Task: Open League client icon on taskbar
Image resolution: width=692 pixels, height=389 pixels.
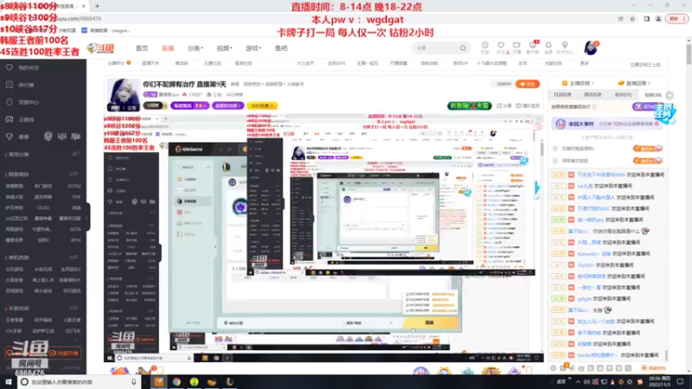Action: pos(229,382)
